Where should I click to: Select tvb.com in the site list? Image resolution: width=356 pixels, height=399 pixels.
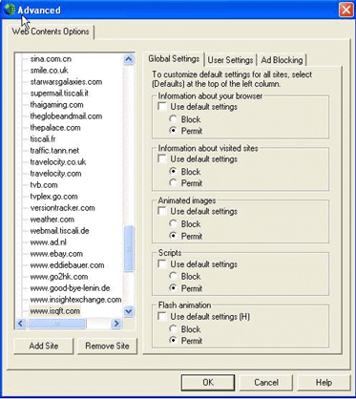coord(44,185)
